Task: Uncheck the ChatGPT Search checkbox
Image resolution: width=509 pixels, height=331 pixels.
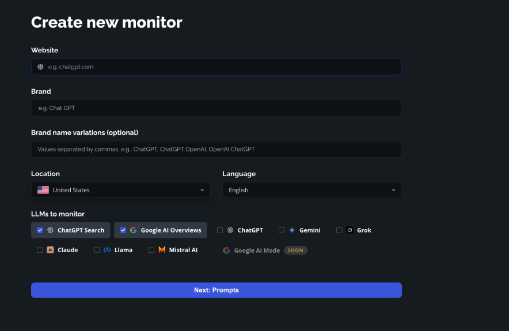Action: coord(40,230)
